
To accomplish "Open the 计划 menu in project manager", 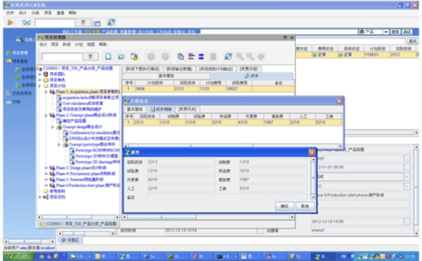I will 79,44.
